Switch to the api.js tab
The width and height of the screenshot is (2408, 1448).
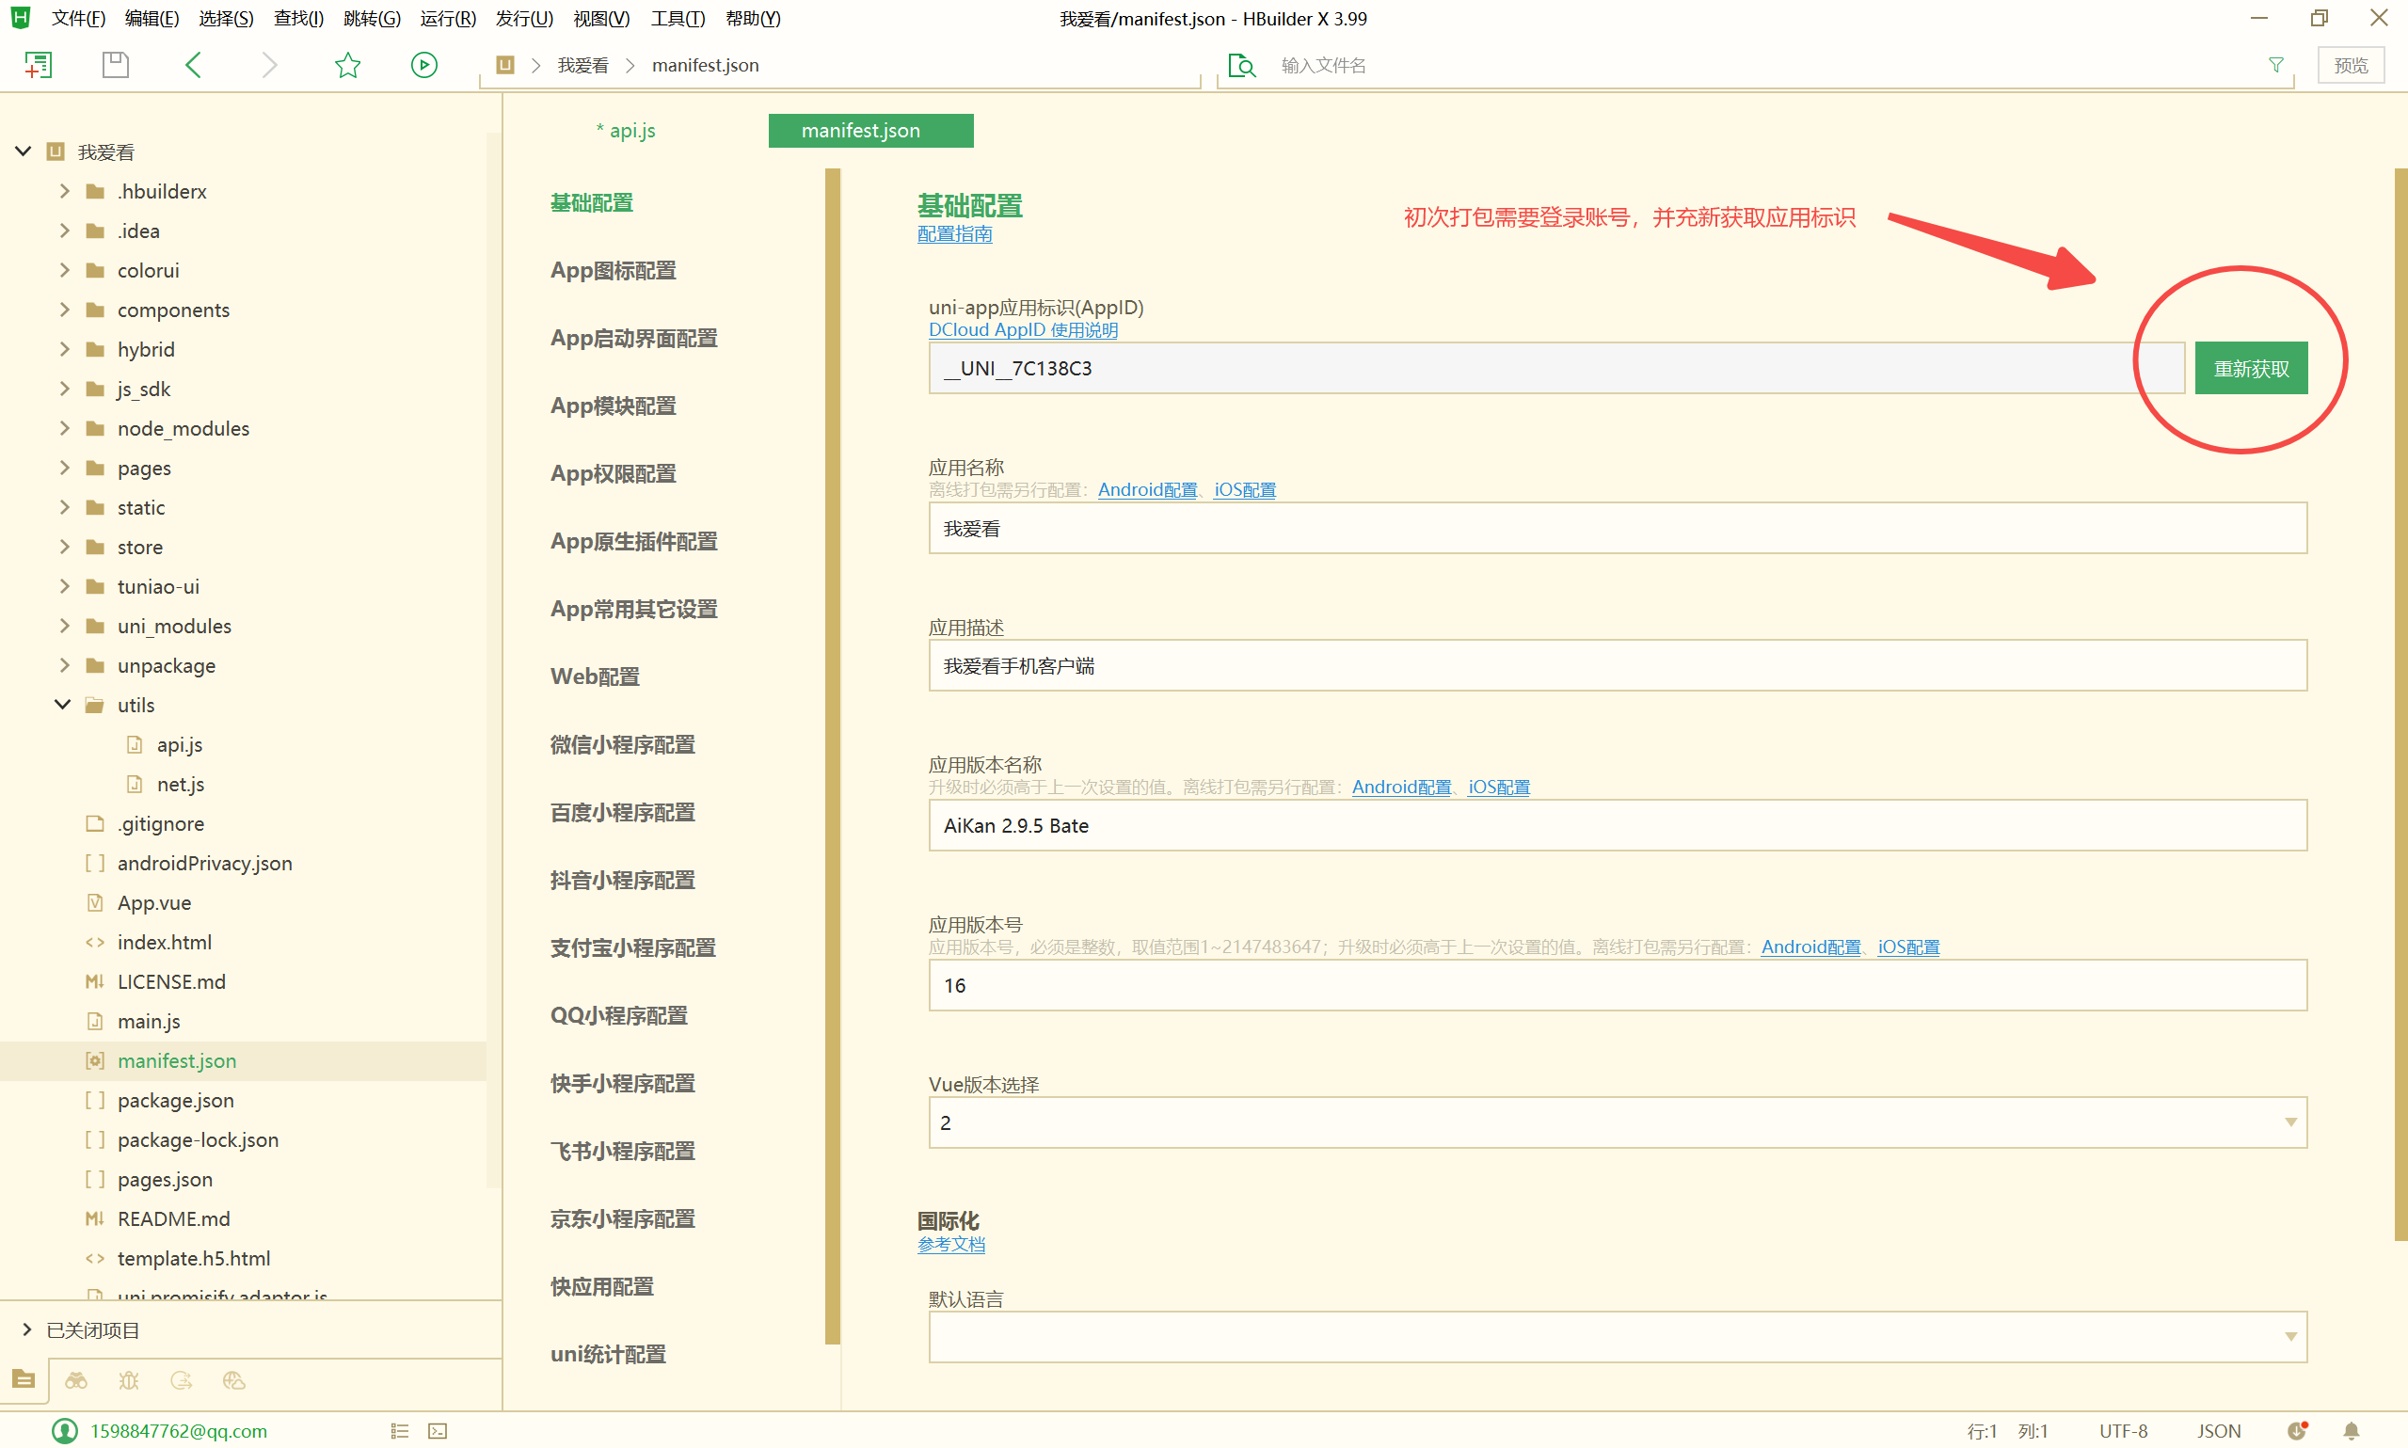coord(631,131)
